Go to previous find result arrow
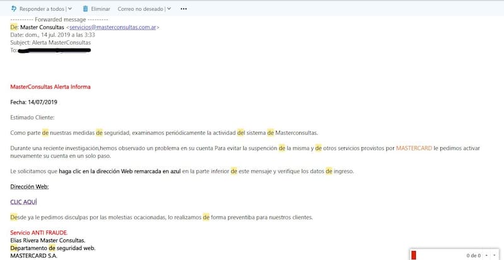The image size is (504, 260). (486, 255)
